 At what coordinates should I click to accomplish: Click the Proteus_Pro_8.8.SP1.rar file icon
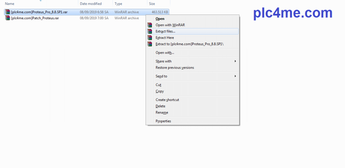(x=8, y=12)
